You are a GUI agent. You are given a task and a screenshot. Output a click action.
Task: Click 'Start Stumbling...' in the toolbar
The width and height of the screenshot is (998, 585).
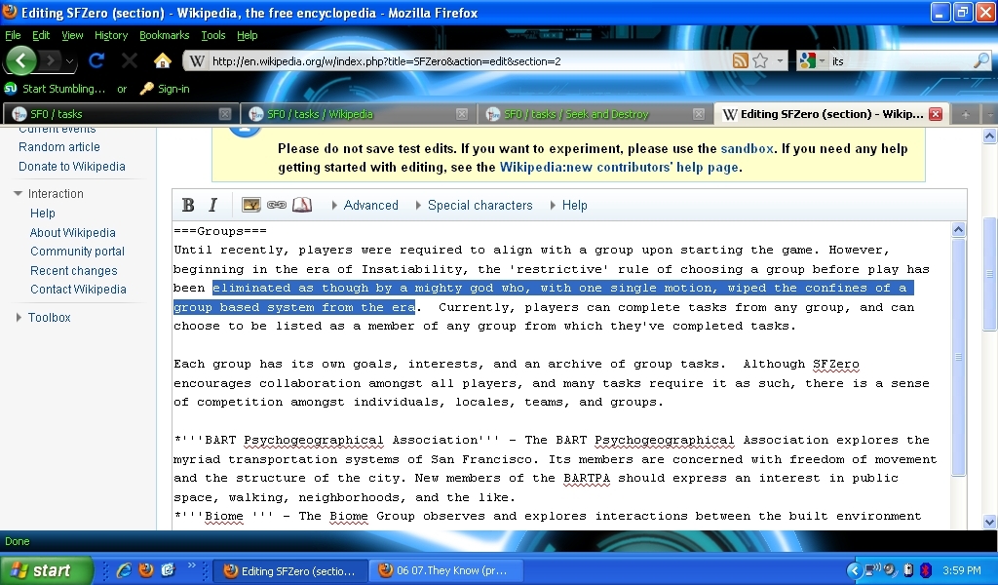[63, 89]
